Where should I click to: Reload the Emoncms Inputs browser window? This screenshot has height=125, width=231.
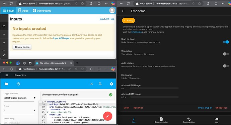(x=11, y=4)
